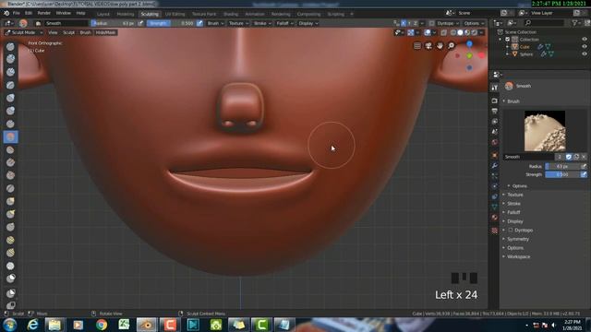The height and width of the screenshot is (332, 591).
Task: Hide Collection using its eye icon
Action: click(x=585, y=39)
